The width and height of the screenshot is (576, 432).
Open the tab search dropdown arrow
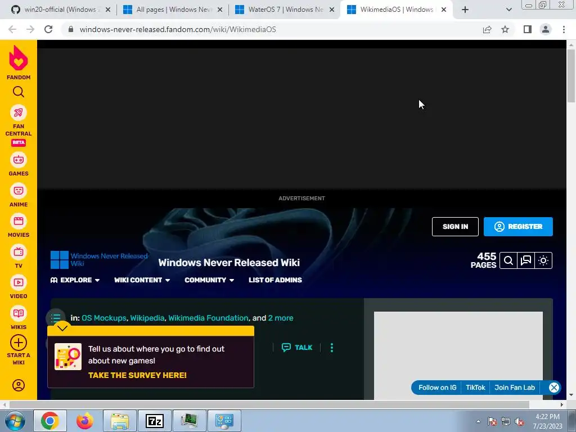point(508,10)
